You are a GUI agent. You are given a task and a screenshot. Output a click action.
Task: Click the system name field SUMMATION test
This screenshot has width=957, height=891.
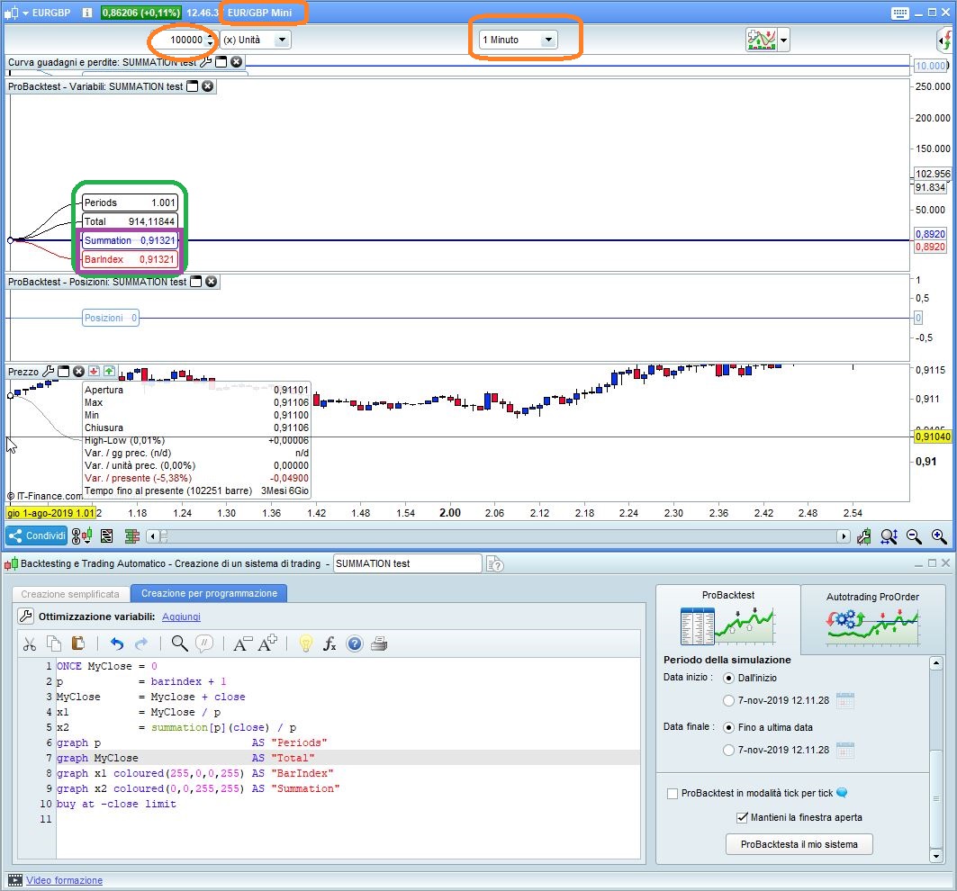tap(407, 564)
